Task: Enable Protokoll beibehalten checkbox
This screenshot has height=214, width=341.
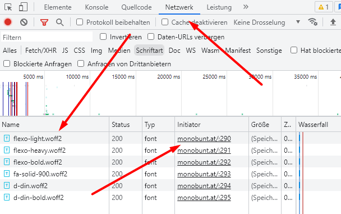Action: (x=80, y=22)
